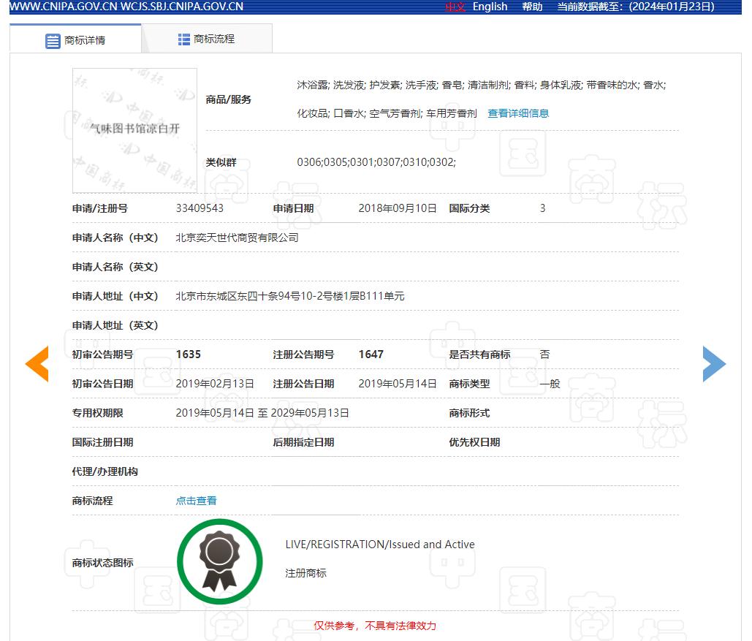Image resolution: width=752 pixels, height=641 pixels.
Task: Select the goods line 化妆品; 口香水; 空气芳香剂
Action: point(387,113)
